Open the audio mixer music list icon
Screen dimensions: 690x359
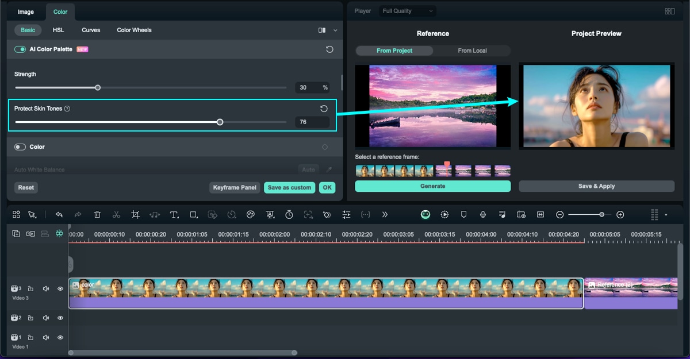click(502, 214)
